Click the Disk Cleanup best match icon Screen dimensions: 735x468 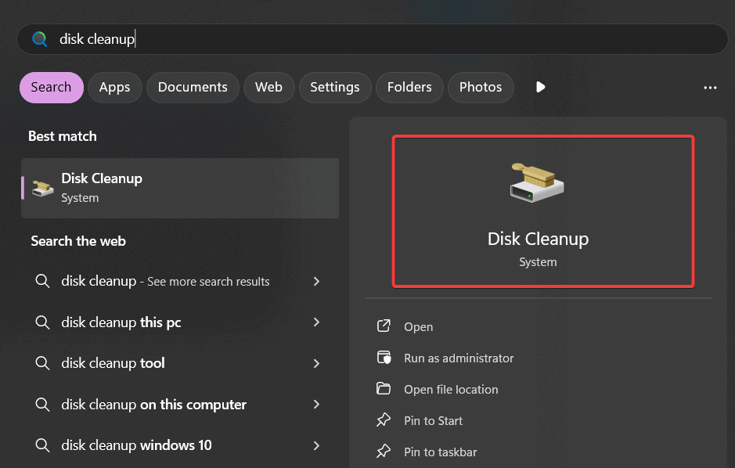(x=43, y=188)
